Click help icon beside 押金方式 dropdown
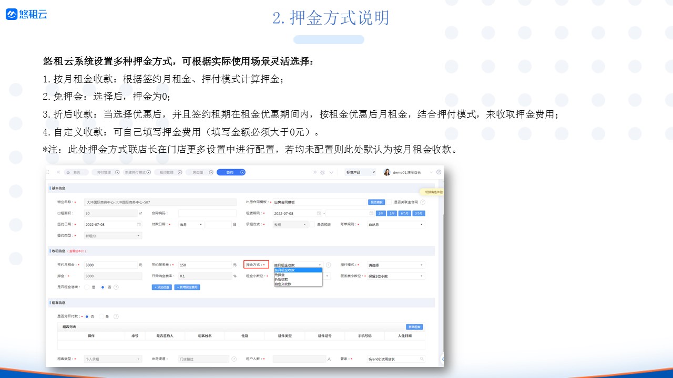673x378 pixels. point(328,265)
